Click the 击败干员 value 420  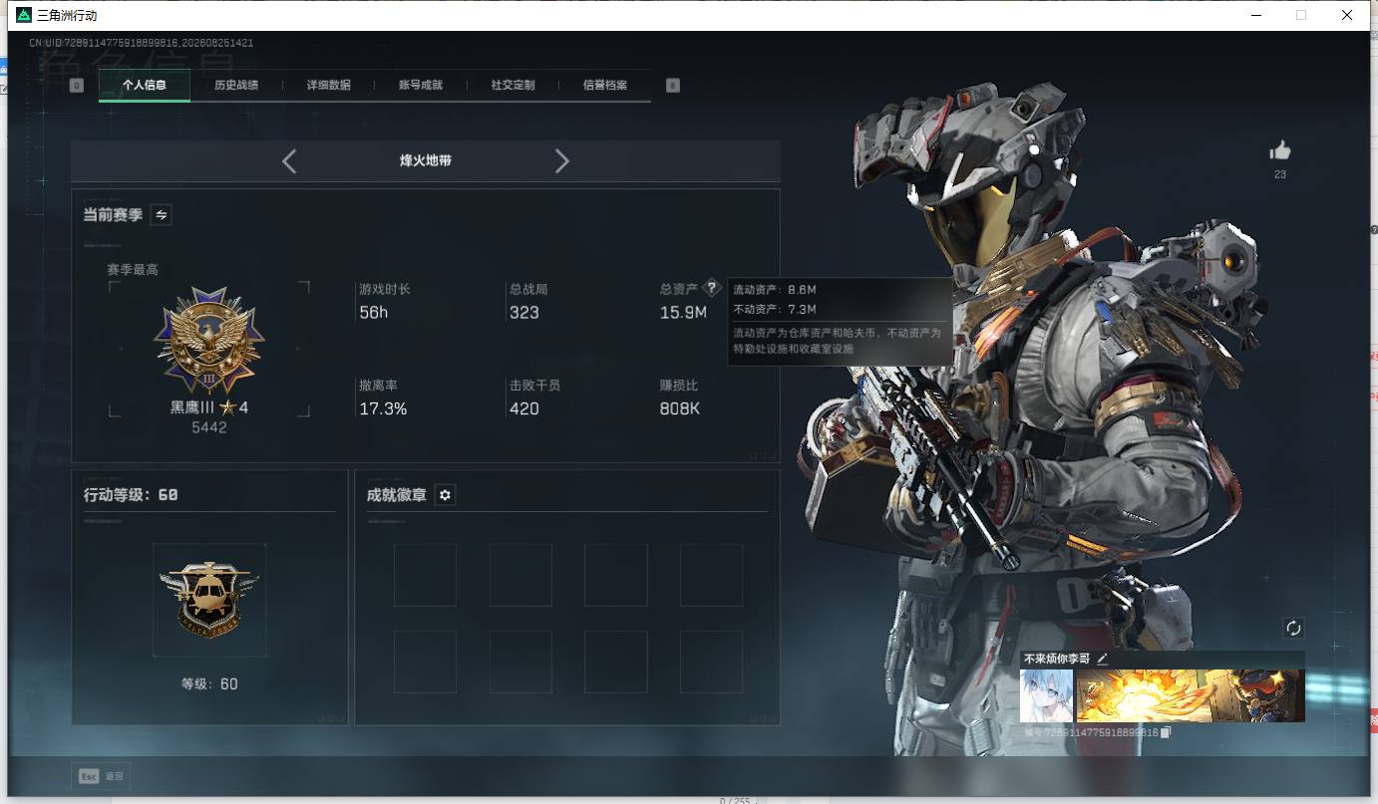tap(524, 408)
